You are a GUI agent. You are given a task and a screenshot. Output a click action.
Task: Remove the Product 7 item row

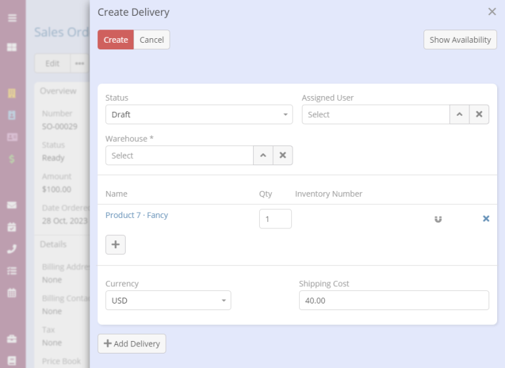[x=486, y=219]
